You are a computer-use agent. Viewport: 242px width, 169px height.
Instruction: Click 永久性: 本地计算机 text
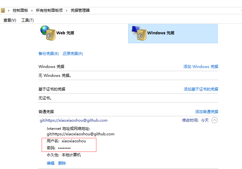[x=64, y=155]
